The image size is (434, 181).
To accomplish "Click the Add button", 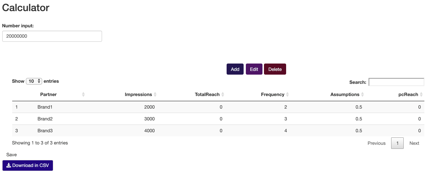I will tap(235, 69).
